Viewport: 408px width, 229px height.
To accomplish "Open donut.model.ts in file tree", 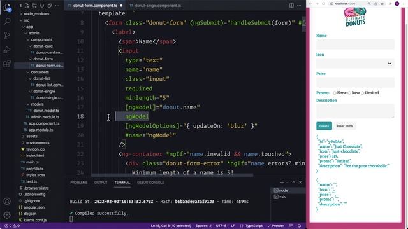I will [x=46, y=111].
